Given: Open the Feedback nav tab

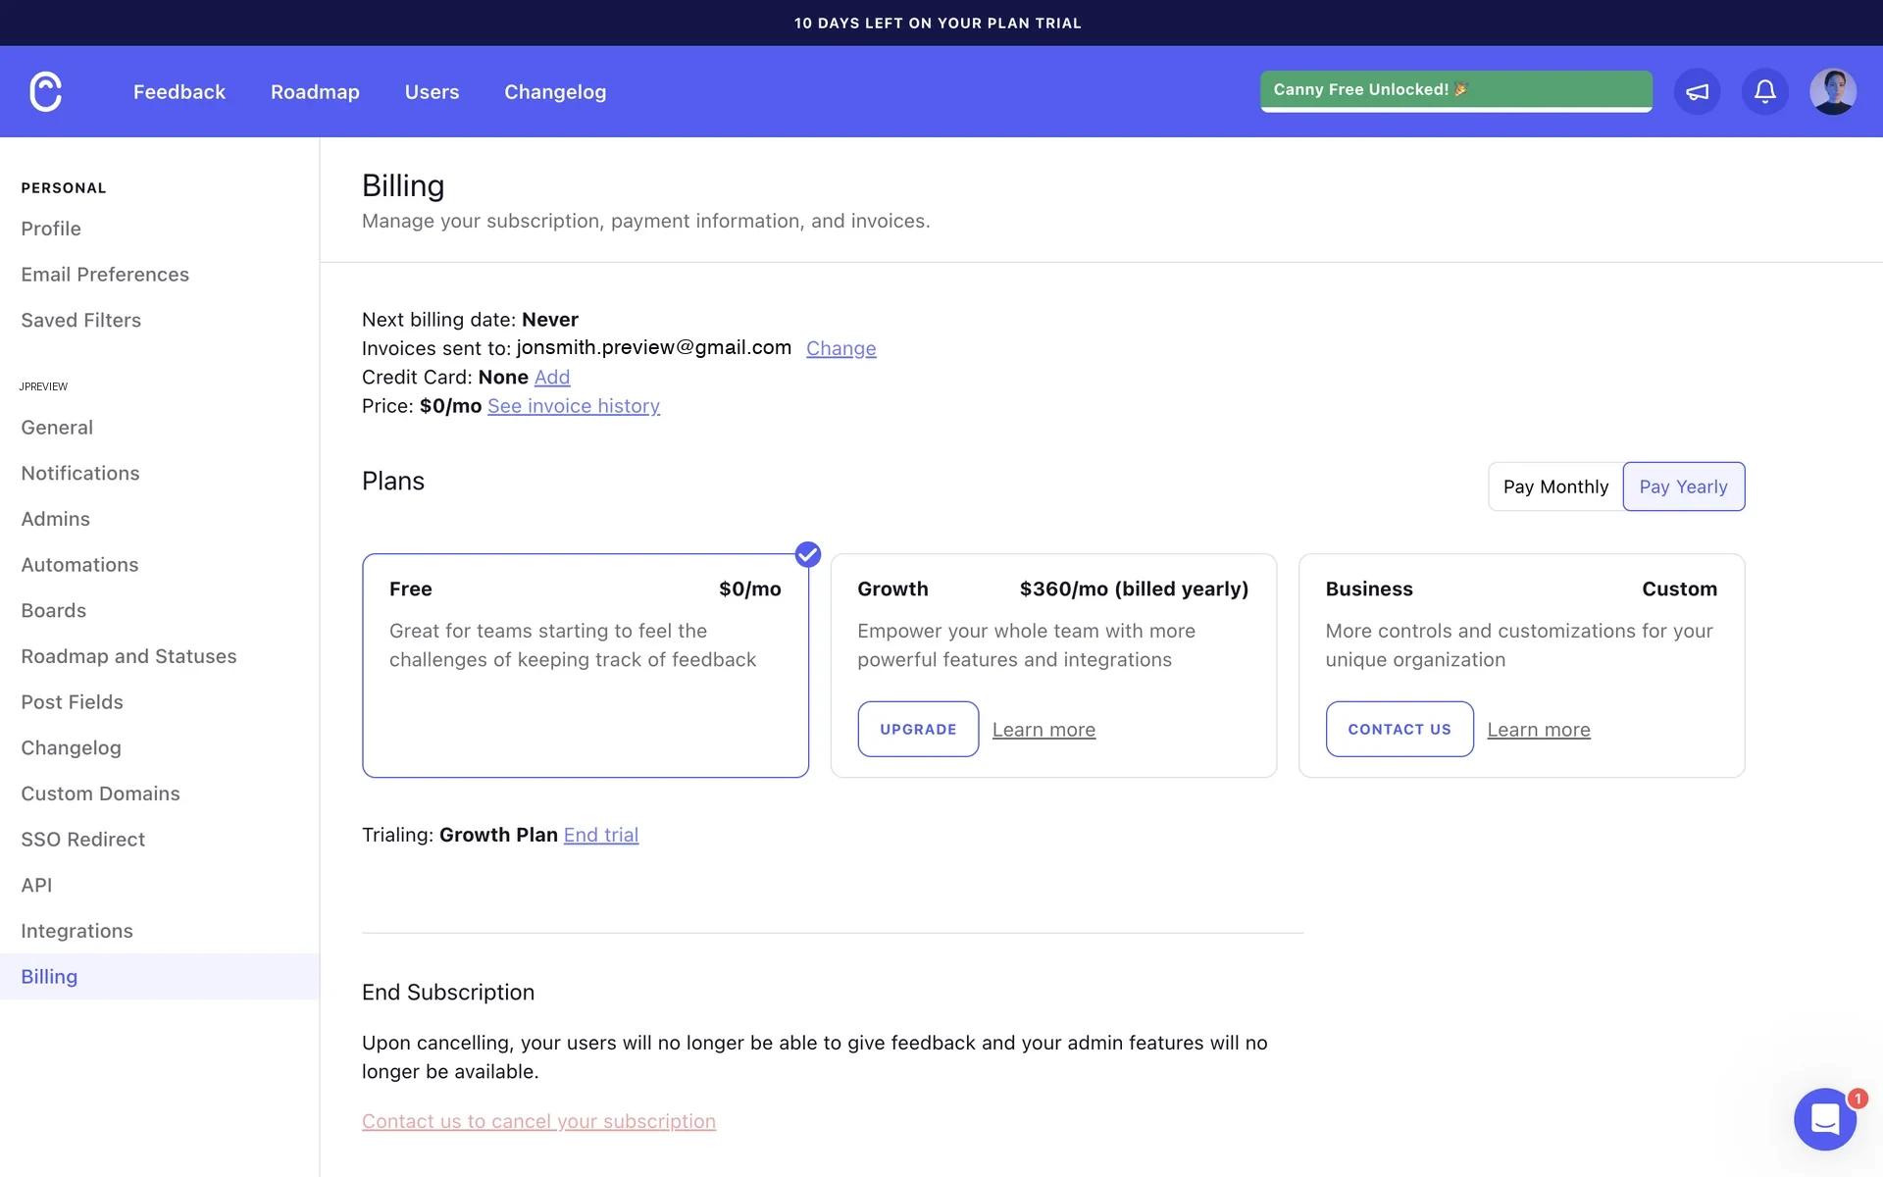Looking at the screenshot, I should click(179, 91).
